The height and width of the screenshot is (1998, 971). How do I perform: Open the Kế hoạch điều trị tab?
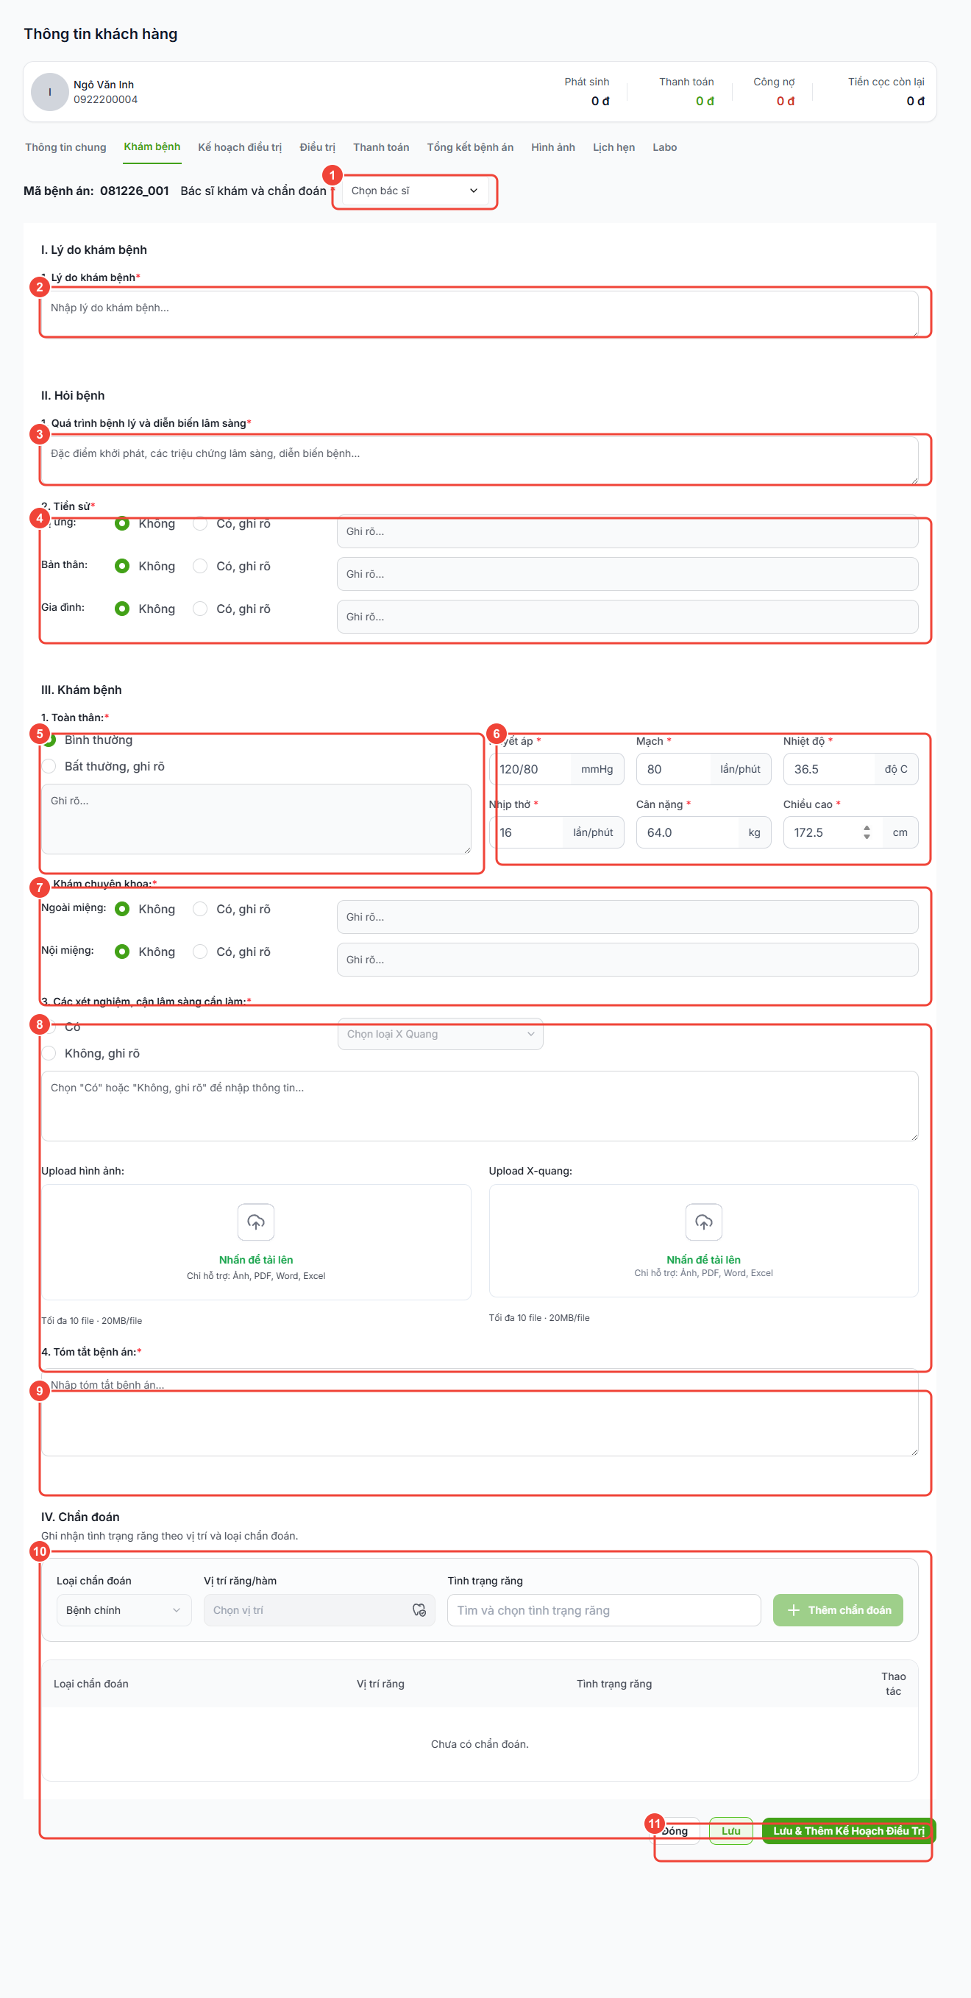click(240, 147)
